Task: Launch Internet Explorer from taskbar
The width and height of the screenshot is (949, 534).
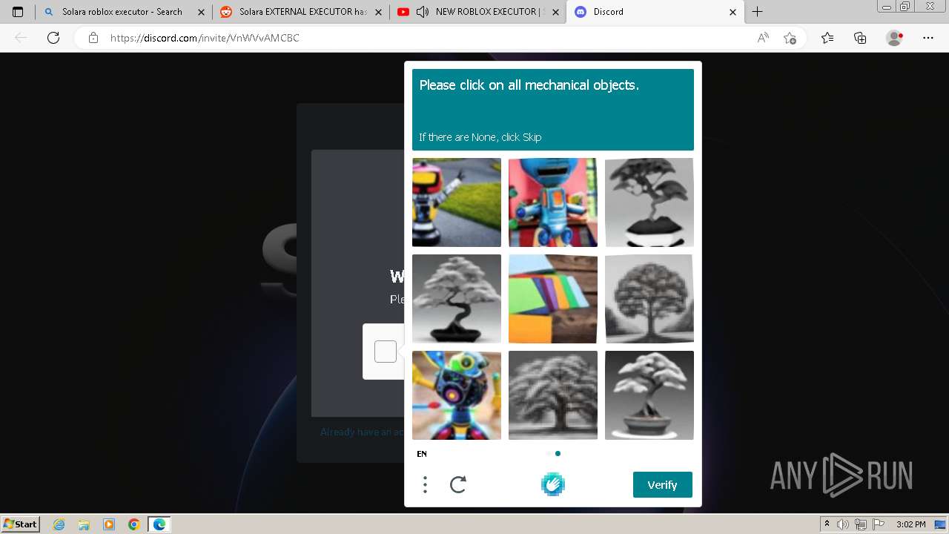Action: click(x=59, y=524)
